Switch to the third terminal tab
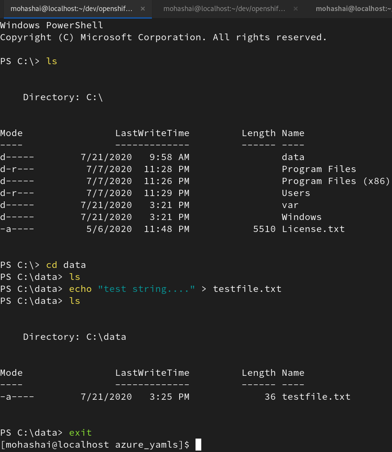 pyautogui.click(x=355, y=8)
